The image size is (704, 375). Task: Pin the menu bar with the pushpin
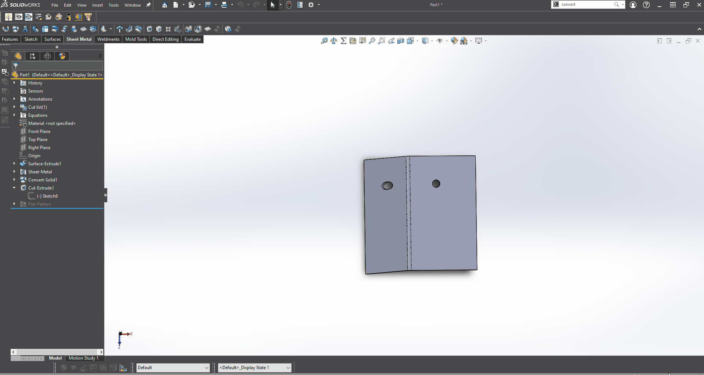click(149, 5)
